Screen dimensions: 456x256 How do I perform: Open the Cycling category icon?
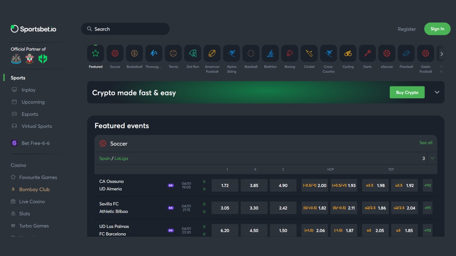pyautogui.click(x=348, y=53)
